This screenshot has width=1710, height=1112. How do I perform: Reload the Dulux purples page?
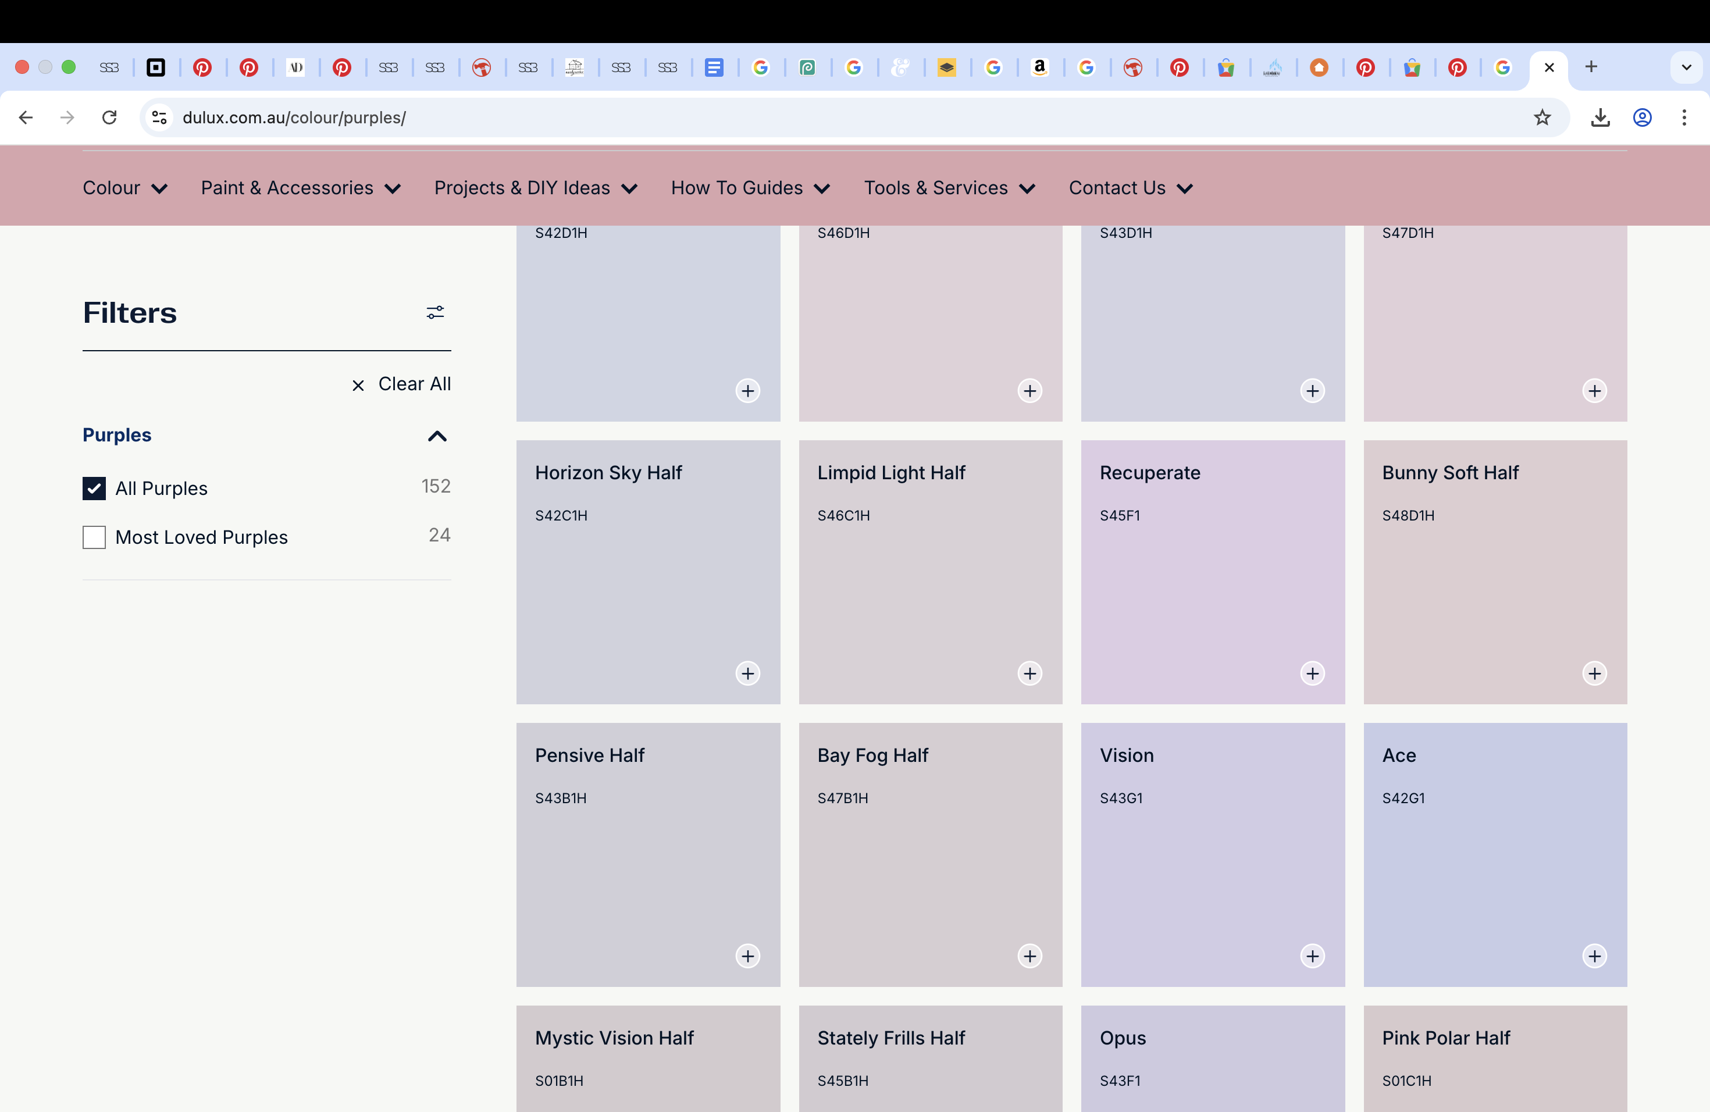[x=109, y=117]
